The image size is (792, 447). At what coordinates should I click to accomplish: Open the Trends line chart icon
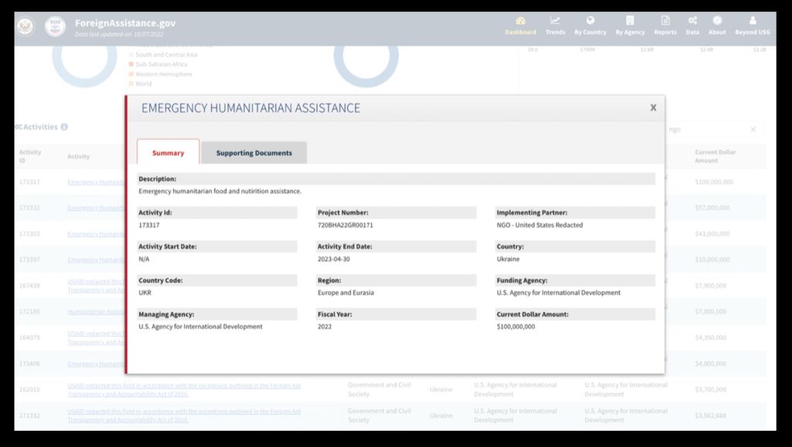[555, 21]
